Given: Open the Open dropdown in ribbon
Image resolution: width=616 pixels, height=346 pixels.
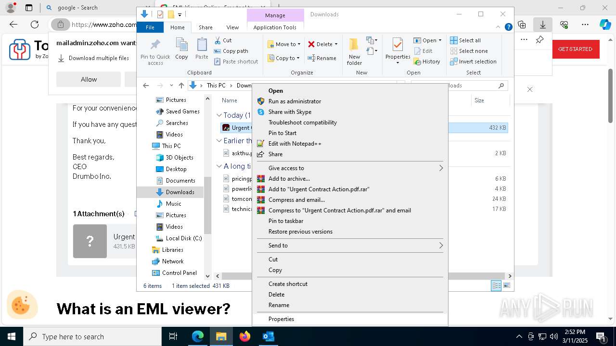Looking at the screenshot, I should (x=440, y=40).
